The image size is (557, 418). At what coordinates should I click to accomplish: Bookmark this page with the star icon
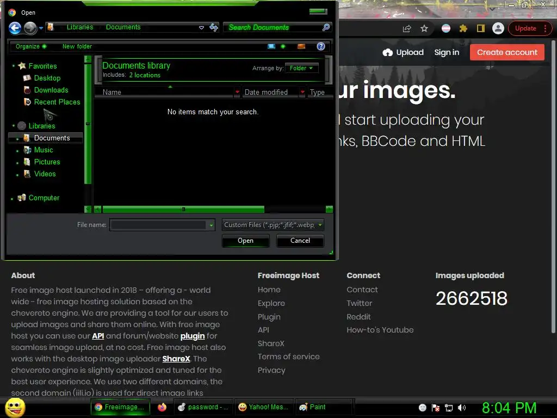click(424, 28)
